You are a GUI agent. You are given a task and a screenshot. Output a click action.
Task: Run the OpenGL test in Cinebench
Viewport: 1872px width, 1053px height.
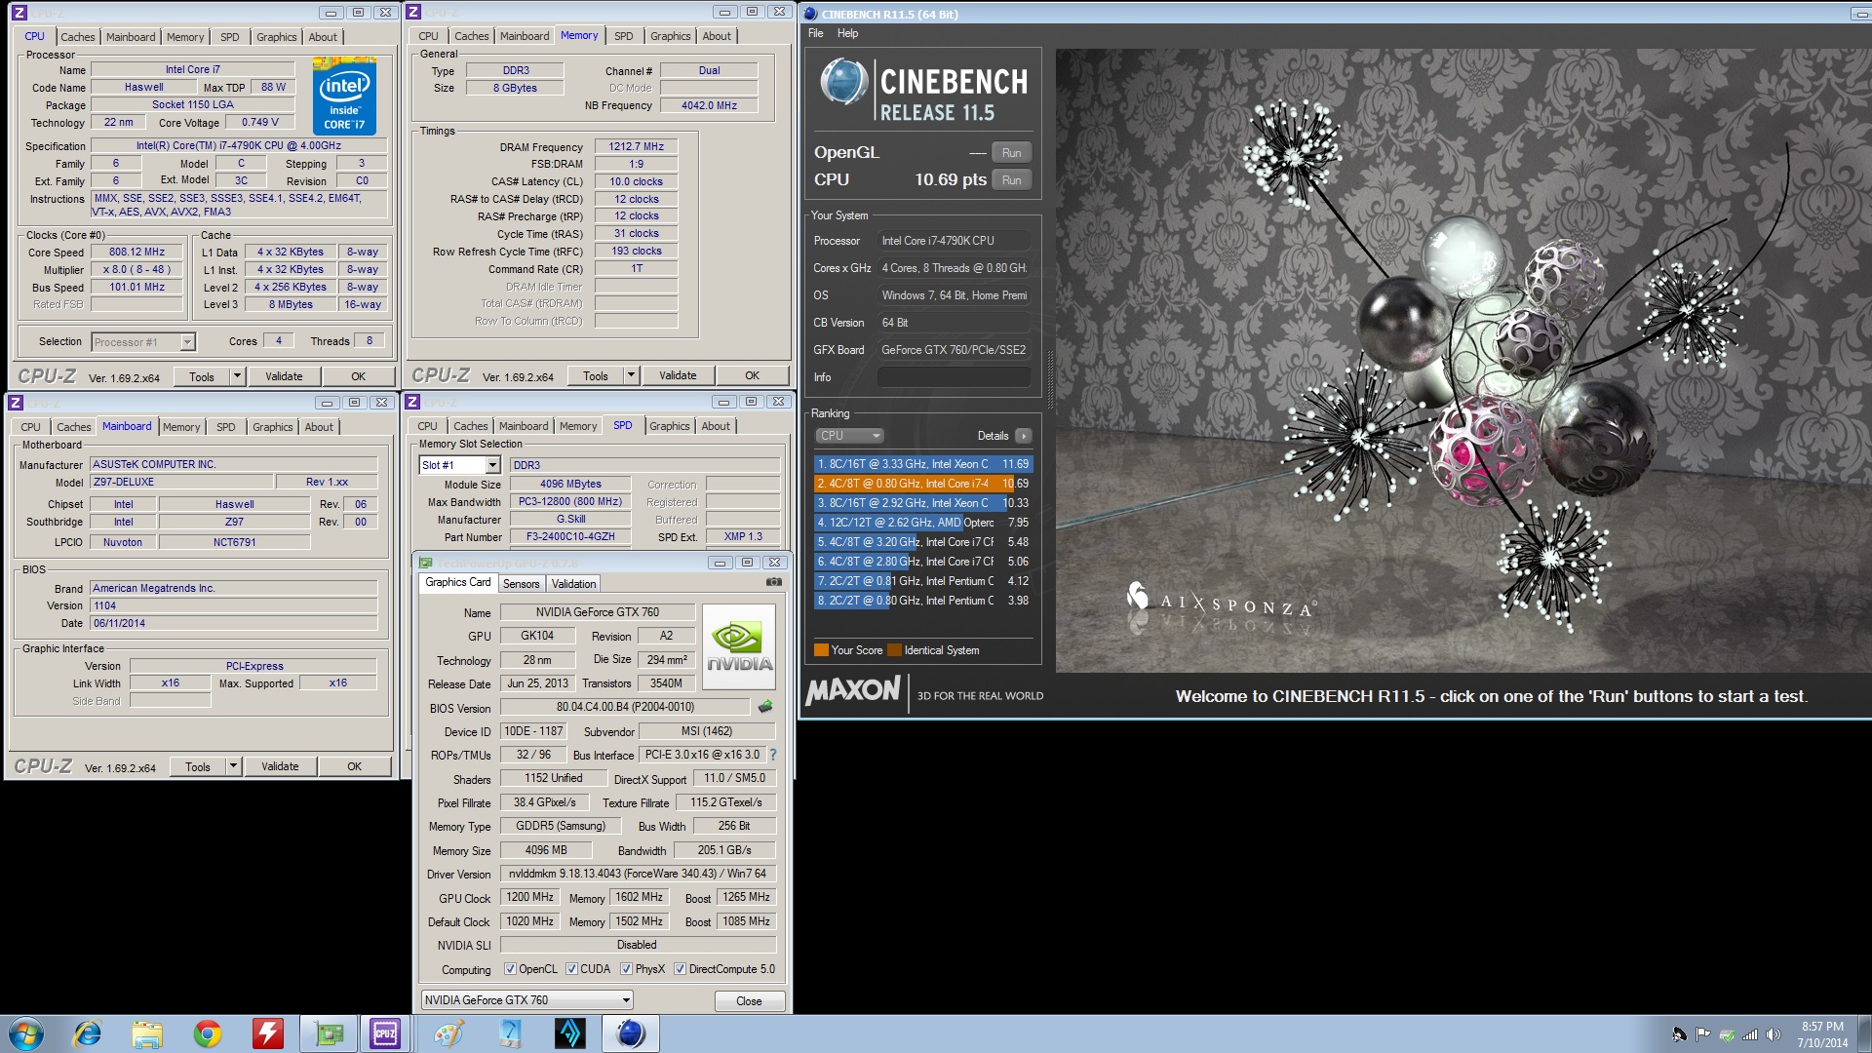[1012, 153]
